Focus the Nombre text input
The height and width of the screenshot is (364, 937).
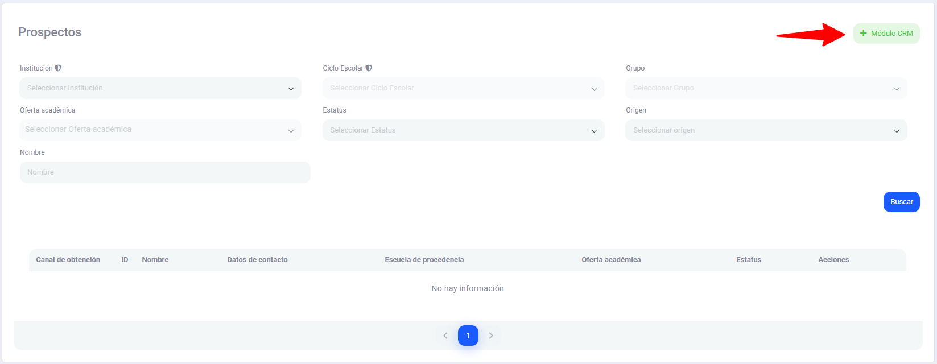click(x=165, y=172)
